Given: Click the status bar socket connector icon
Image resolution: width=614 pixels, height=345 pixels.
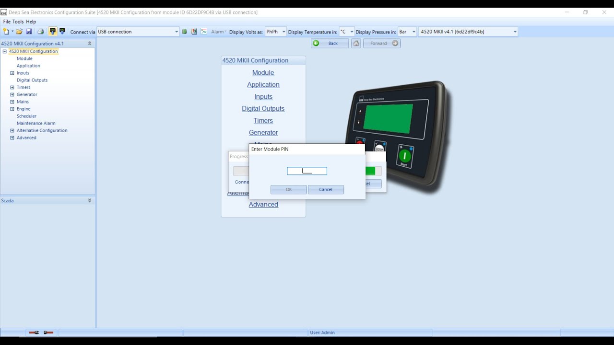Looking at the screenshot, I should (x=48, y=333).
